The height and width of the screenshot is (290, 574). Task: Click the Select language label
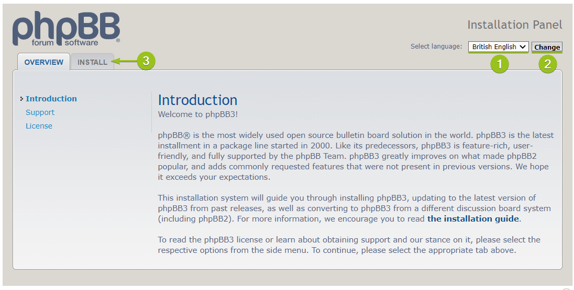[x=436, y=47]
